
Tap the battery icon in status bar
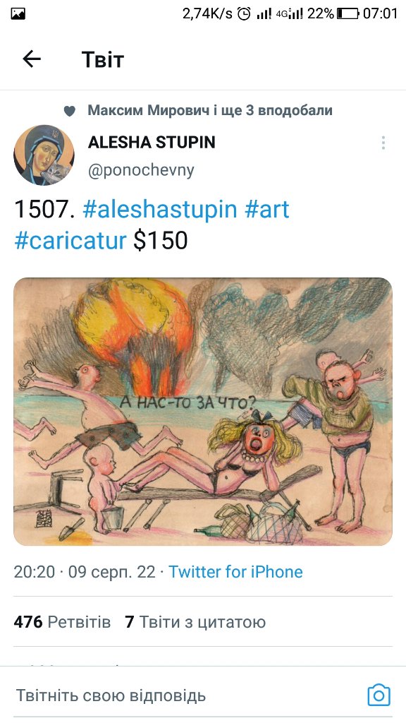347,14
